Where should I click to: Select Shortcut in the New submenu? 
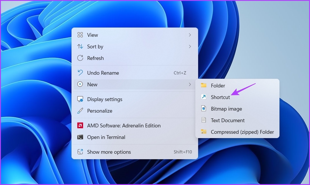pos(237,97)
